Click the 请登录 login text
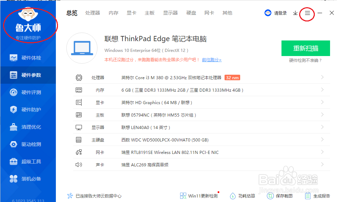The image size is (337, 202). coord(280,13)
